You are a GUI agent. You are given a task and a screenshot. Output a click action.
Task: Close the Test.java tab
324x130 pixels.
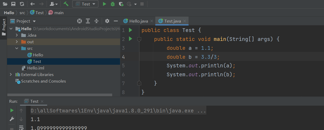tap(185, 21)
